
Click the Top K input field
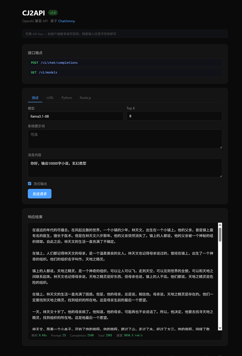pos(174,116)
